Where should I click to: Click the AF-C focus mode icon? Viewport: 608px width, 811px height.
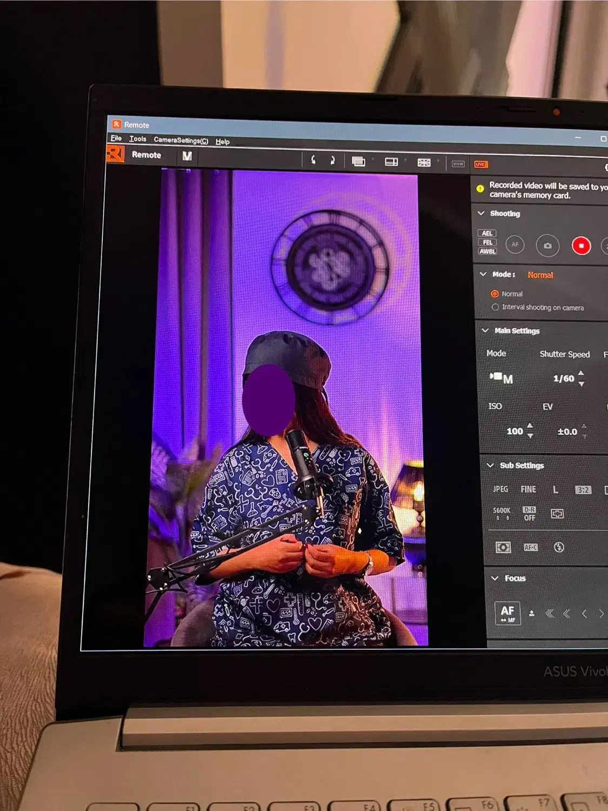[x=530, y=547]
